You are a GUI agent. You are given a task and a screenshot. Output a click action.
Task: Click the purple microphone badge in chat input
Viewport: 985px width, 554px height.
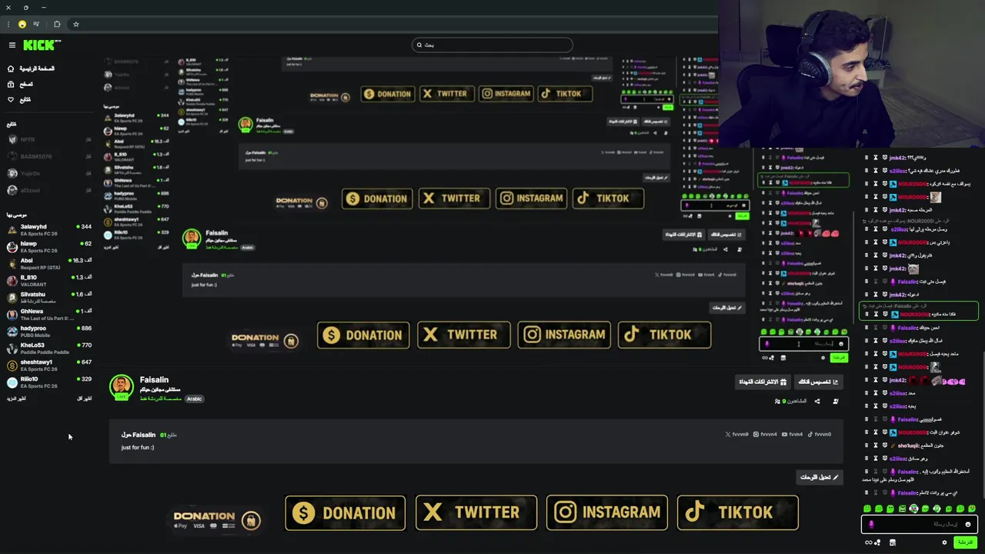coord(871,524)
